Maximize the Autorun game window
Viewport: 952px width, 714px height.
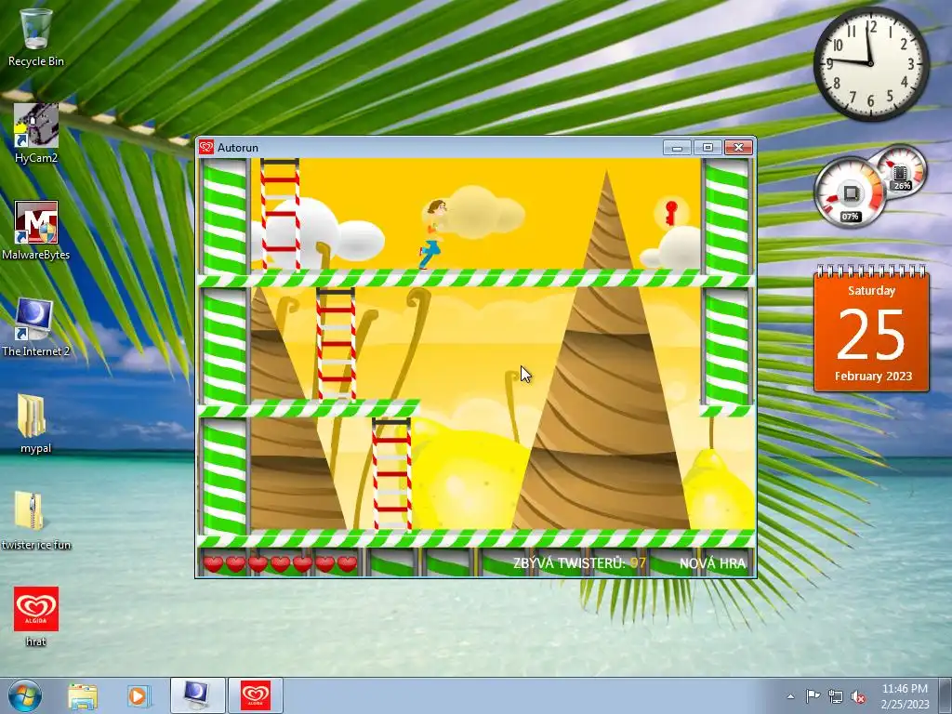(x=707, y=148)
